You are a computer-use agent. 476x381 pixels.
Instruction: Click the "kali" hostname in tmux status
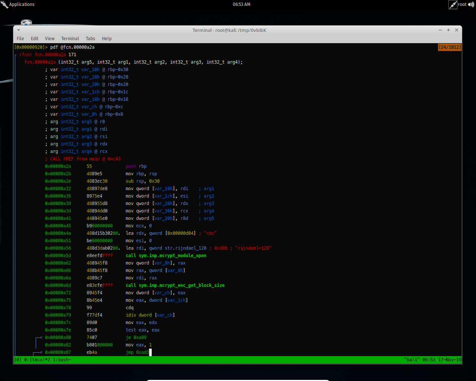pyautogui.click(x=412, y=360)
